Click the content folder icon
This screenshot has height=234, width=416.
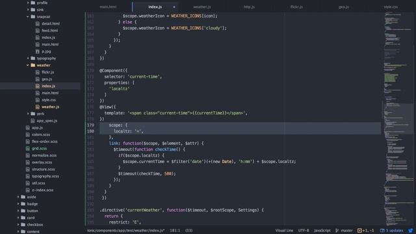[23, 231]
